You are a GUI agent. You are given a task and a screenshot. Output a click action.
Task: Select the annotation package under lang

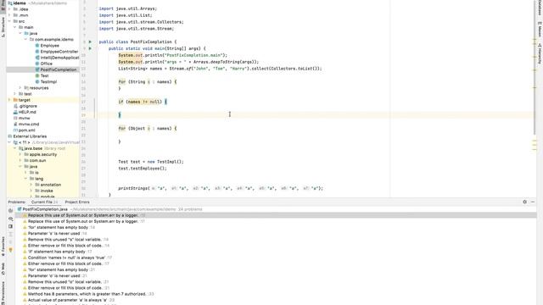51,185
